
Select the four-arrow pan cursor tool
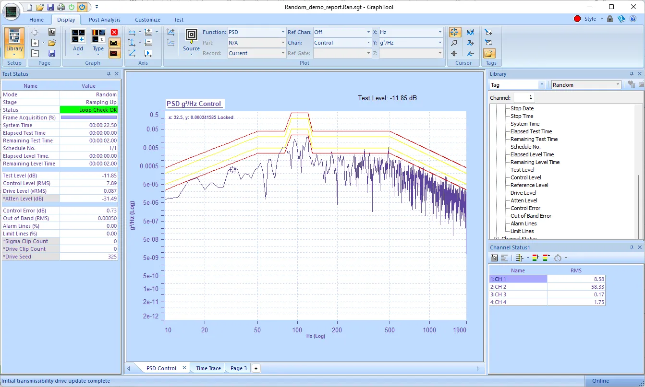(x=454, y=53)
